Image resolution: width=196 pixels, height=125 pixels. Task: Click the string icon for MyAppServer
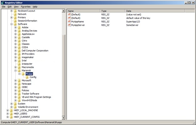[x=69, y=25]
